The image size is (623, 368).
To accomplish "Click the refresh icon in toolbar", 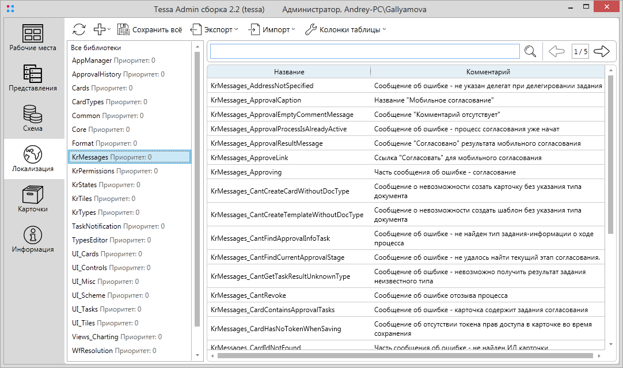I will (79, 29).
